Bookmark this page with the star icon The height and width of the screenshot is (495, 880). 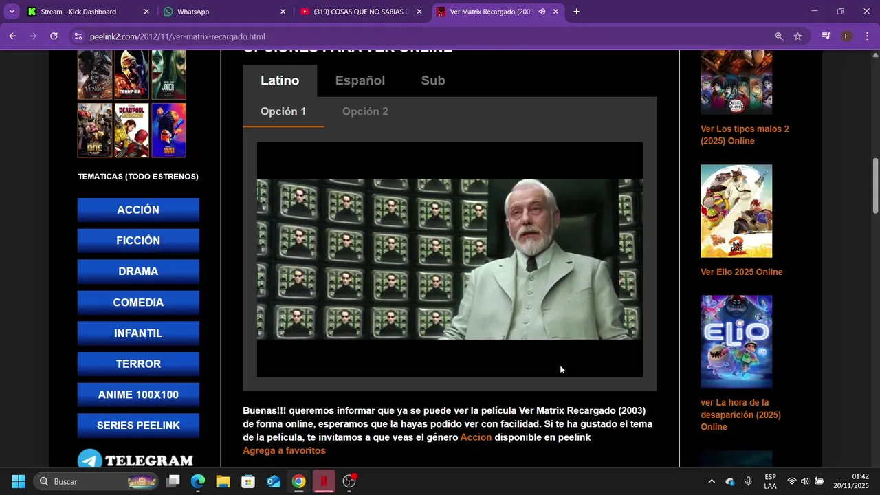(x=797, y=36)
